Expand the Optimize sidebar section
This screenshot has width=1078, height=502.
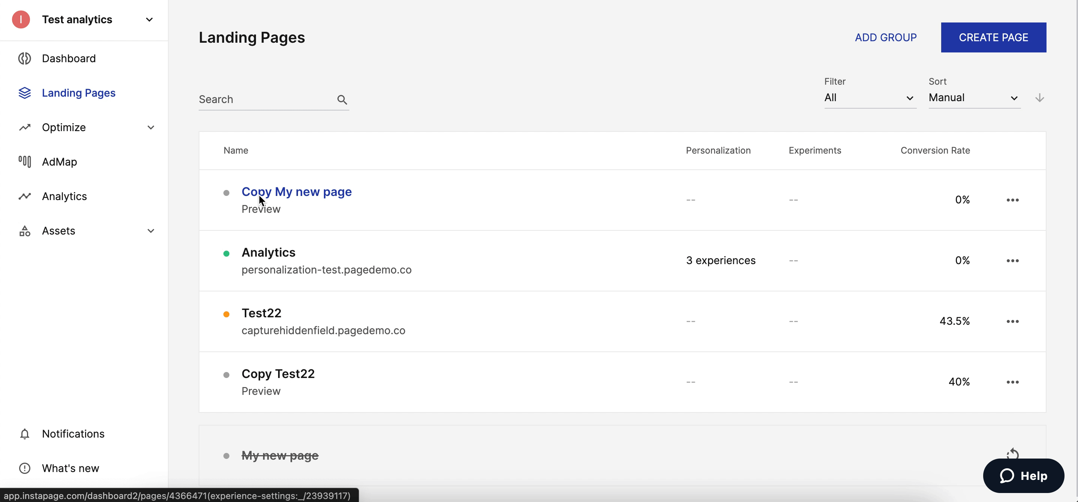point(151,128)
